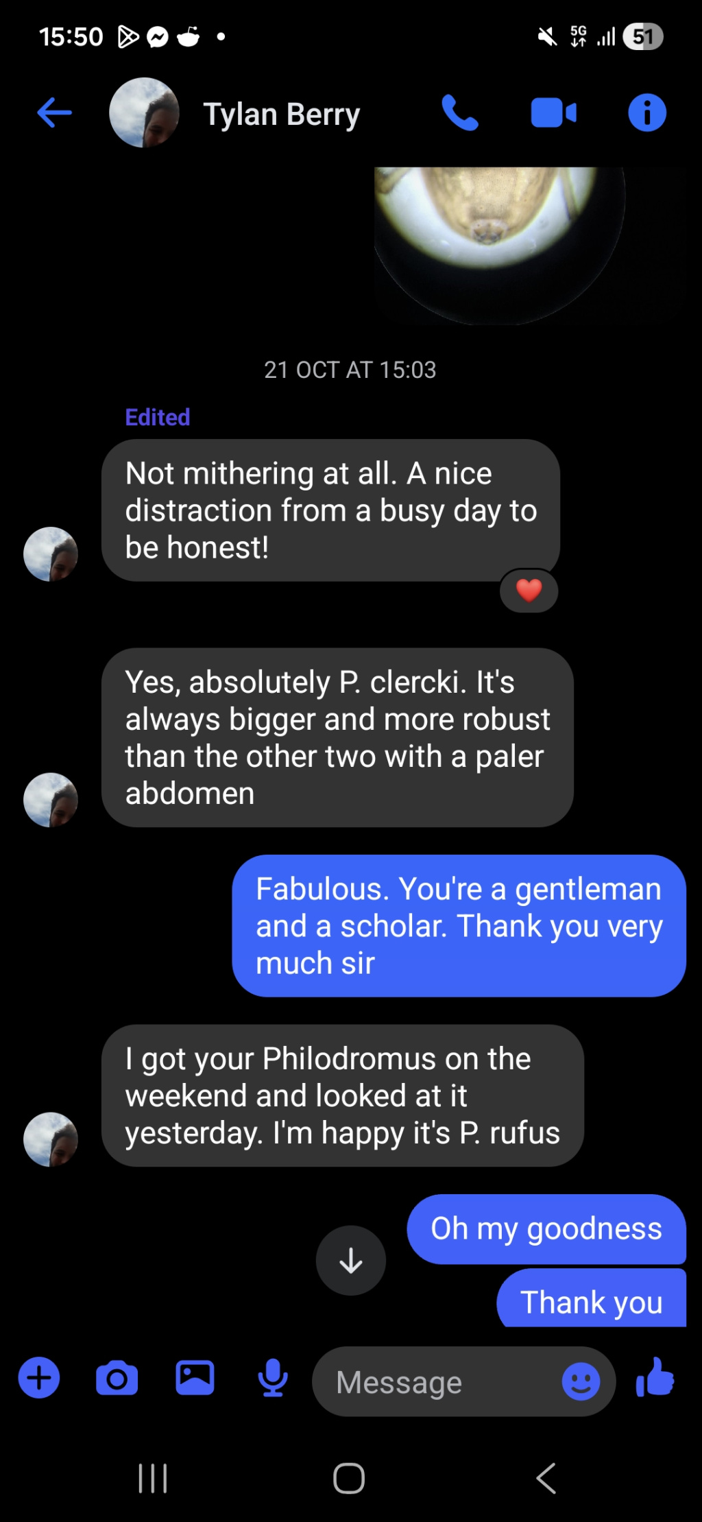Start a video call

coord(553,113)
